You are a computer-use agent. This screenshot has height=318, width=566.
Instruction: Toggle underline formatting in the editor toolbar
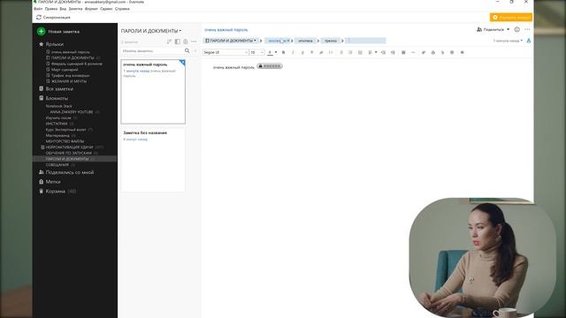[x=302, y=52]
